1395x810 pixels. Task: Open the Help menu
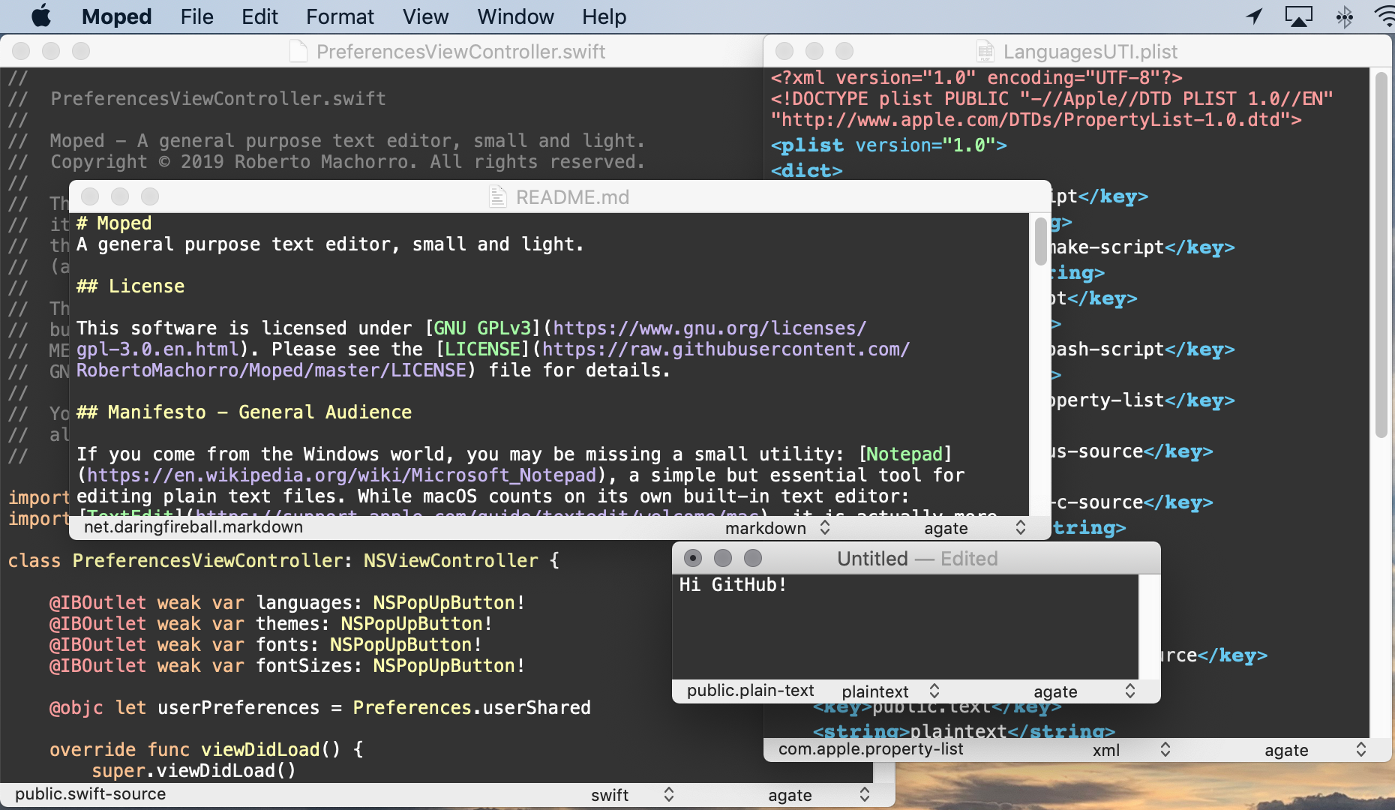pos(604,16)
